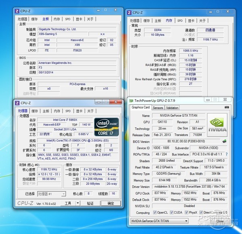
Task: Click the DDR4 memory type value
Action: (158, 30)
